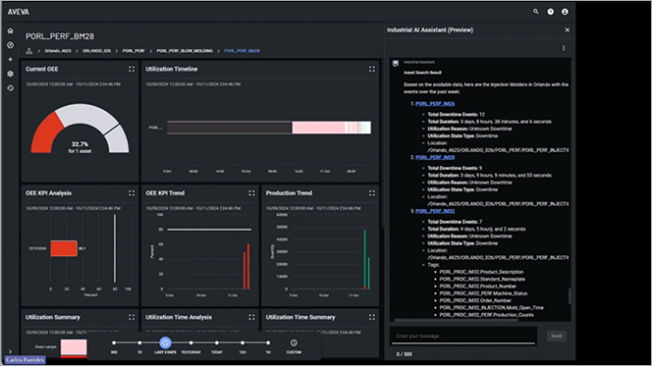Open the search icon in top bar

[x=535, y=12]
